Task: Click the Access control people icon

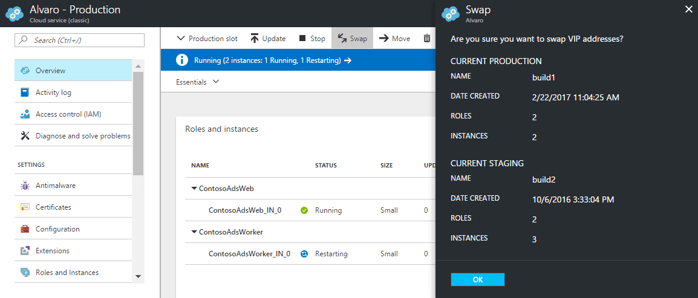Action: pos(25,114)
